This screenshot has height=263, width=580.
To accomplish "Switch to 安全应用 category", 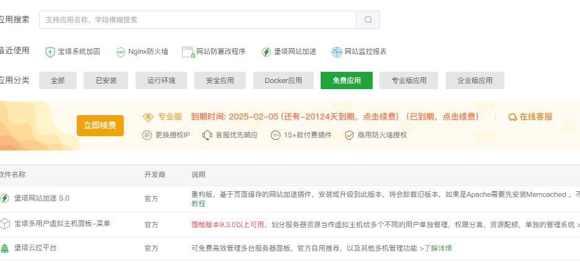I will (220, 80).
